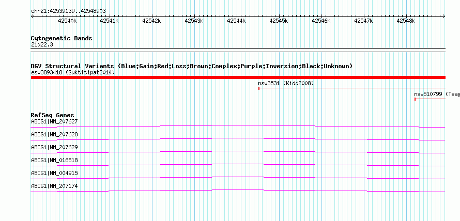Click the nsv510799 short red variant line
The image size is (460, 221).
pyautogui.click(x=430, y=99)
